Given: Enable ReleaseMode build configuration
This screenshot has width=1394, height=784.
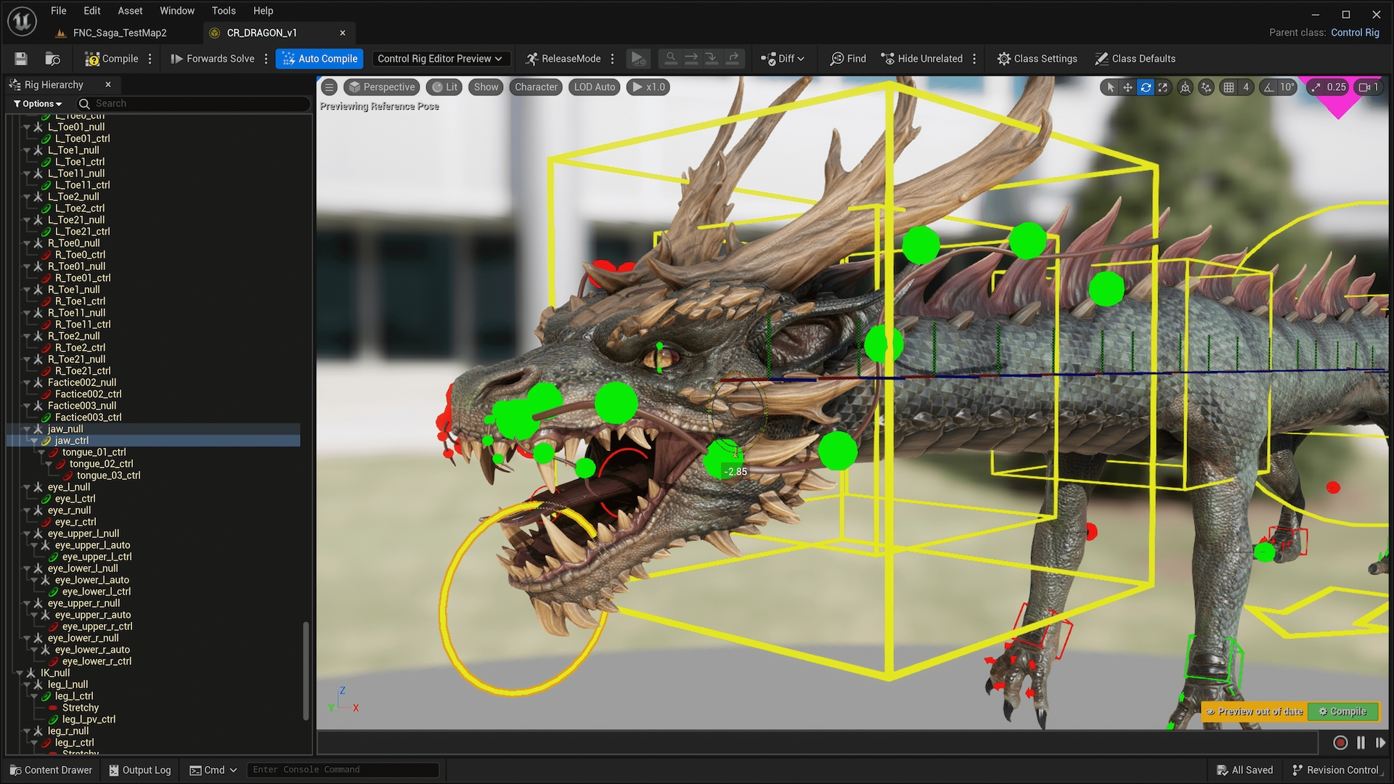Looking at the screenshot, I should [564, 58].
